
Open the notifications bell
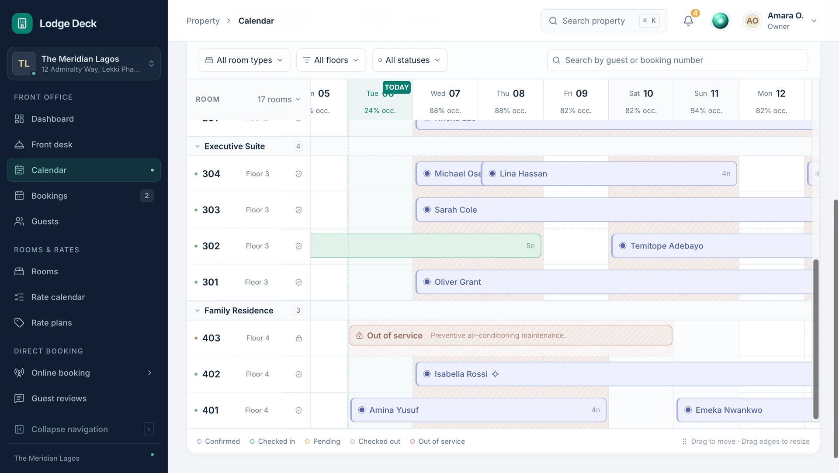tap(688, 21)
